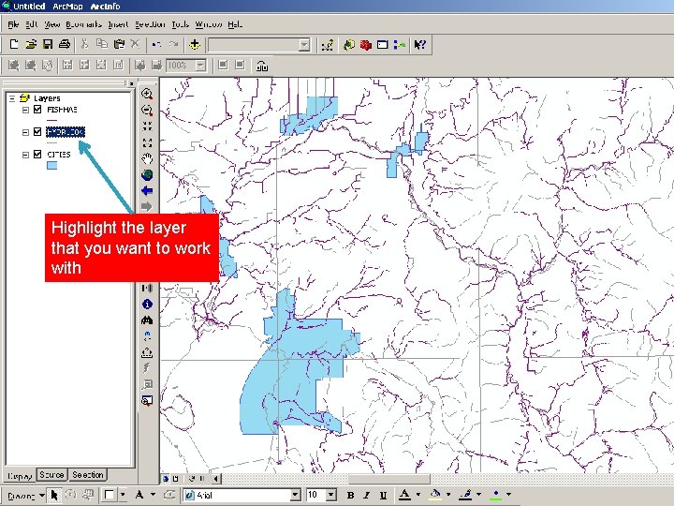This screenshot has height=506, width=674.
Task: Click the Fixed Zoom Out tool
Action: point(147,142)
